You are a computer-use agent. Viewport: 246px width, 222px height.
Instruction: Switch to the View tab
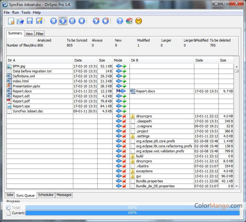tap(29, 34)
